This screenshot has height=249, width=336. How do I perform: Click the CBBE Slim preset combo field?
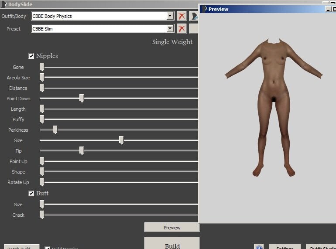coord(103,29)
